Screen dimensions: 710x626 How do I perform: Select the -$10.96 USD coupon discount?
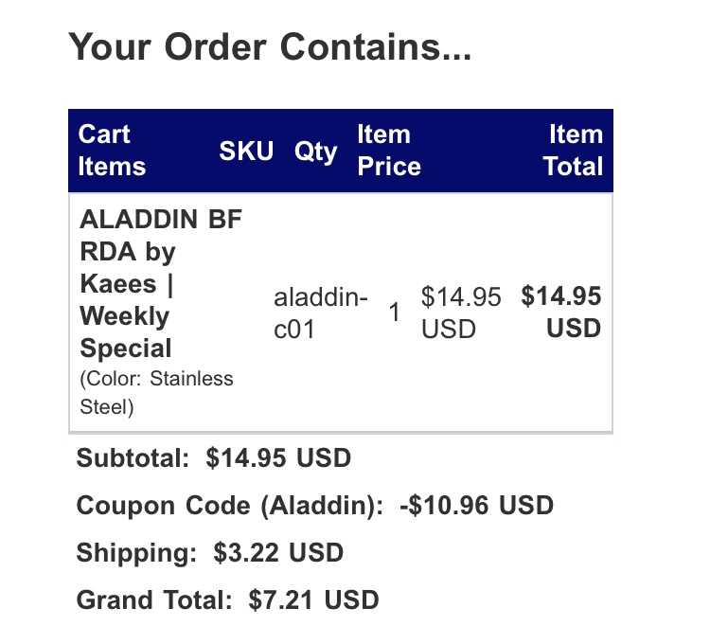476,506
